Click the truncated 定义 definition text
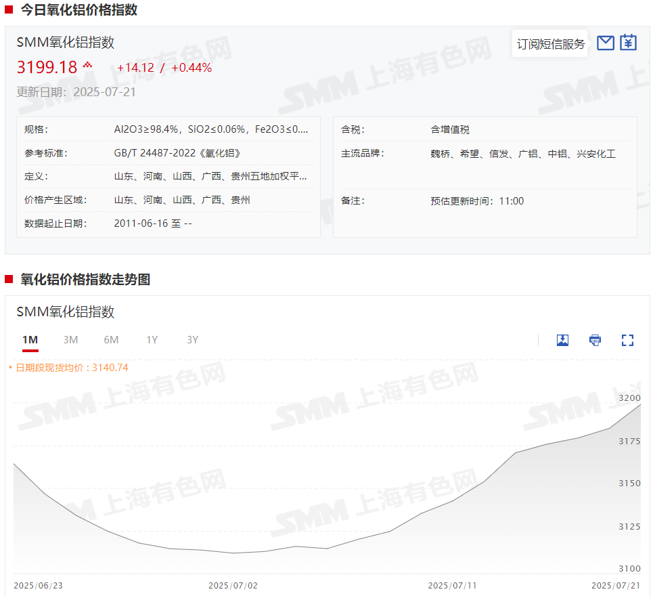Image resolution: width=653 pixels, height=598 pixels. [x=211, y=177]
